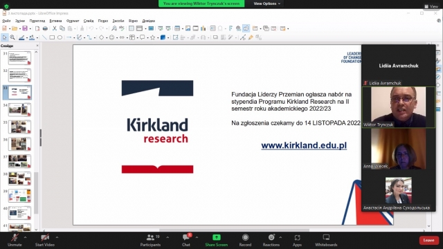443x249 pixels.
Task: Open the Довідка menu
Action: 148,21
